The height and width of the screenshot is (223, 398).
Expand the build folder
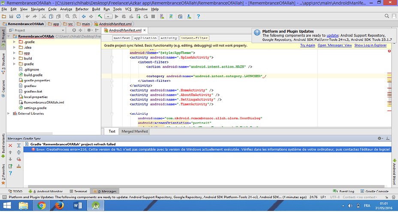(x=14, y=58)
